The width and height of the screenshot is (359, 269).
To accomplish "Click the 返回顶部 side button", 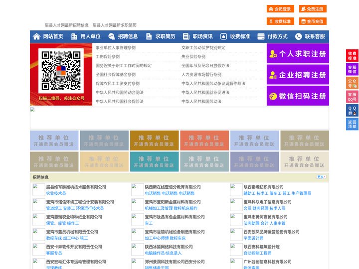I will tap(352, 124).
